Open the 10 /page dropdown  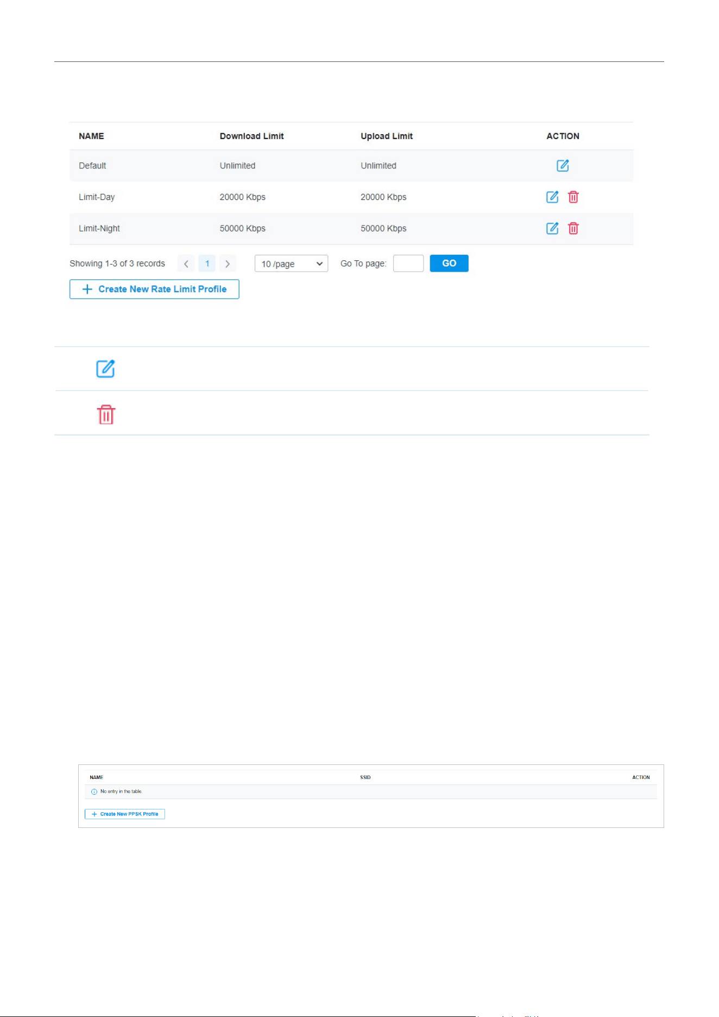pyautogui.click(x=291, y=263)
